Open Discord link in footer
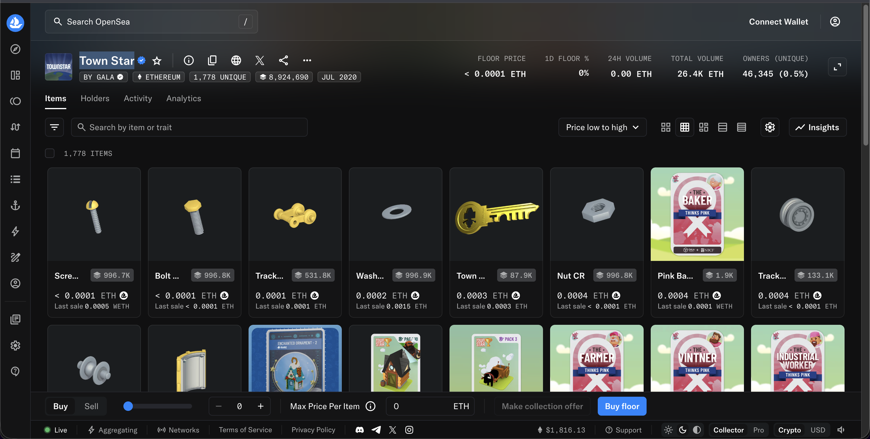 (360, 430)
